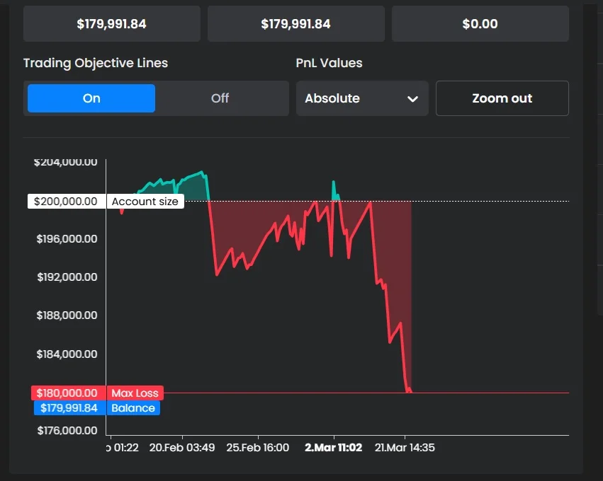Viewport: 603px width, 481px height.
Task: Click the PnL Values heading
Action: point(329,63)
